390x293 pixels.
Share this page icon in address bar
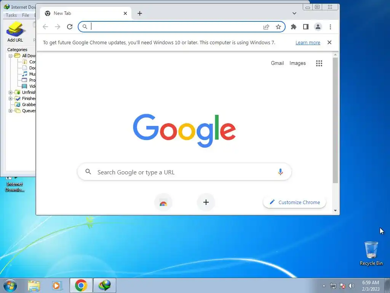pyautogui.click(x=266, y=27)
